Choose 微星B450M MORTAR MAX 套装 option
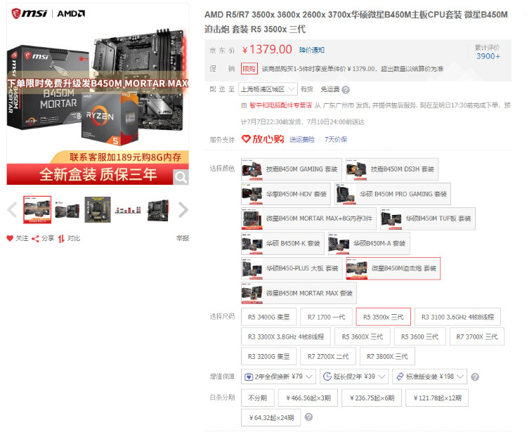This screenshot has height=432, width=527. coord(299,293)
